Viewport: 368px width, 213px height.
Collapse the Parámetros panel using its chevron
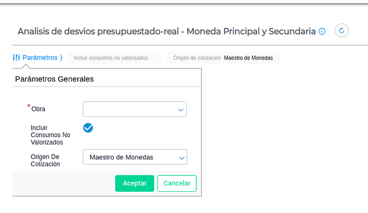pyautogui.click(x=61, y=57)
